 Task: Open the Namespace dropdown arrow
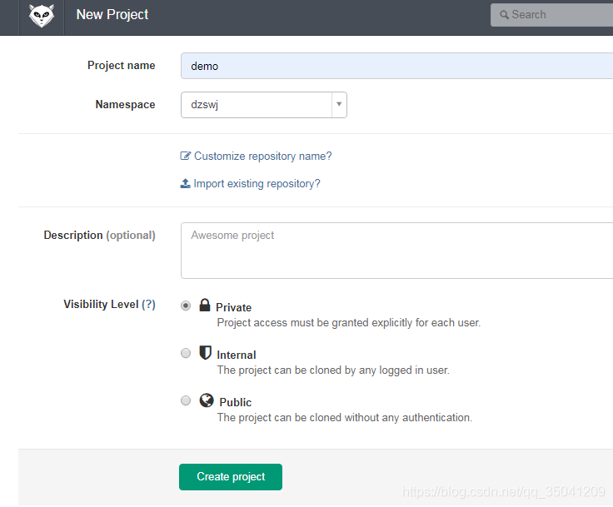(x=339, y=104)
